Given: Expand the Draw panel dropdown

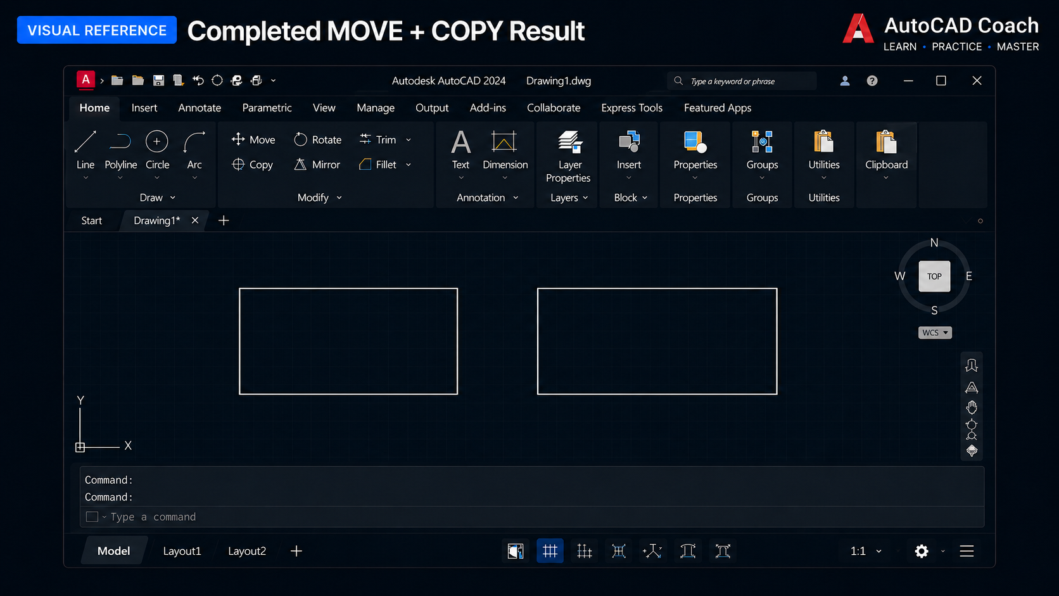Looking at the screenshot, I should [x=157, y=198].
